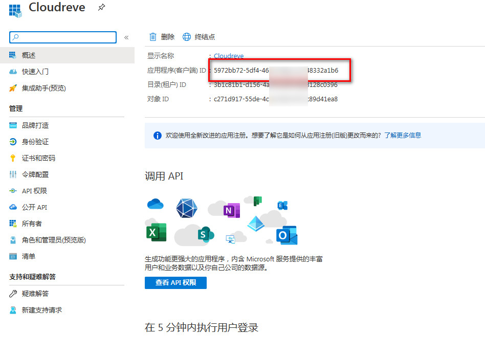Click the rocket icon for 集成助手
Image resolution: width=485 pixels, height=356 pixels.
13,88
